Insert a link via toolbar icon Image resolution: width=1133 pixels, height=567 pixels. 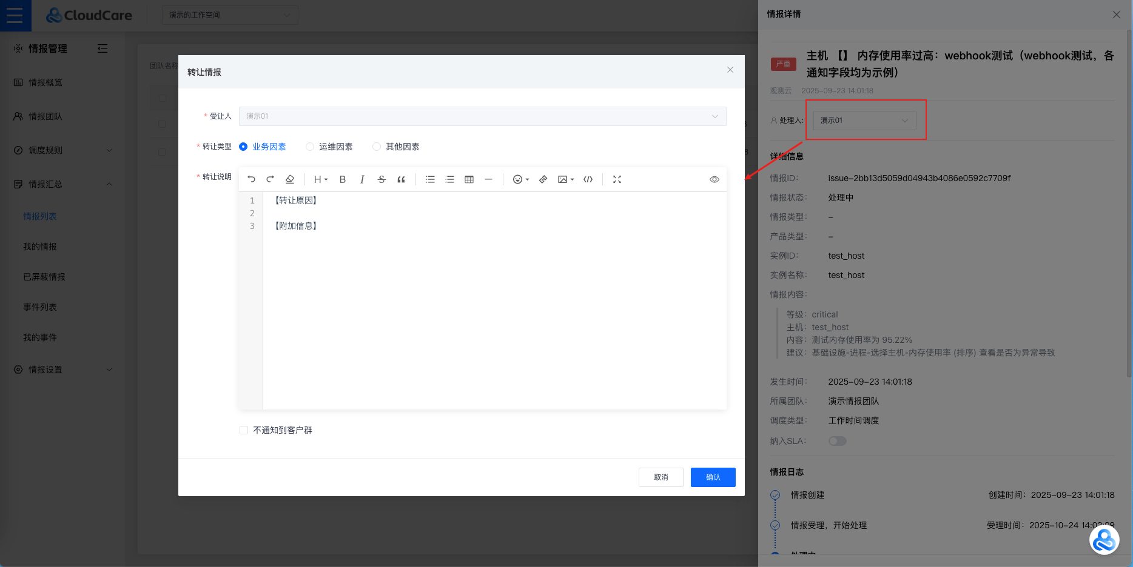coord(543,179)
